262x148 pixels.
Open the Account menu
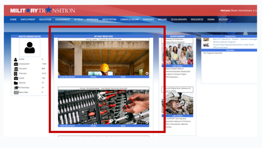(224, 20)
